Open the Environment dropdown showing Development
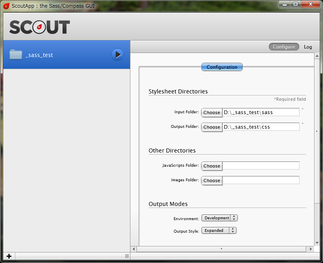323x263 pixels. click(220, 218)
